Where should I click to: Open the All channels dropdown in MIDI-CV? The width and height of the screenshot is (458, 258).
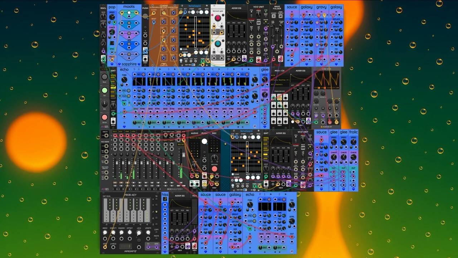coord(279,84)
